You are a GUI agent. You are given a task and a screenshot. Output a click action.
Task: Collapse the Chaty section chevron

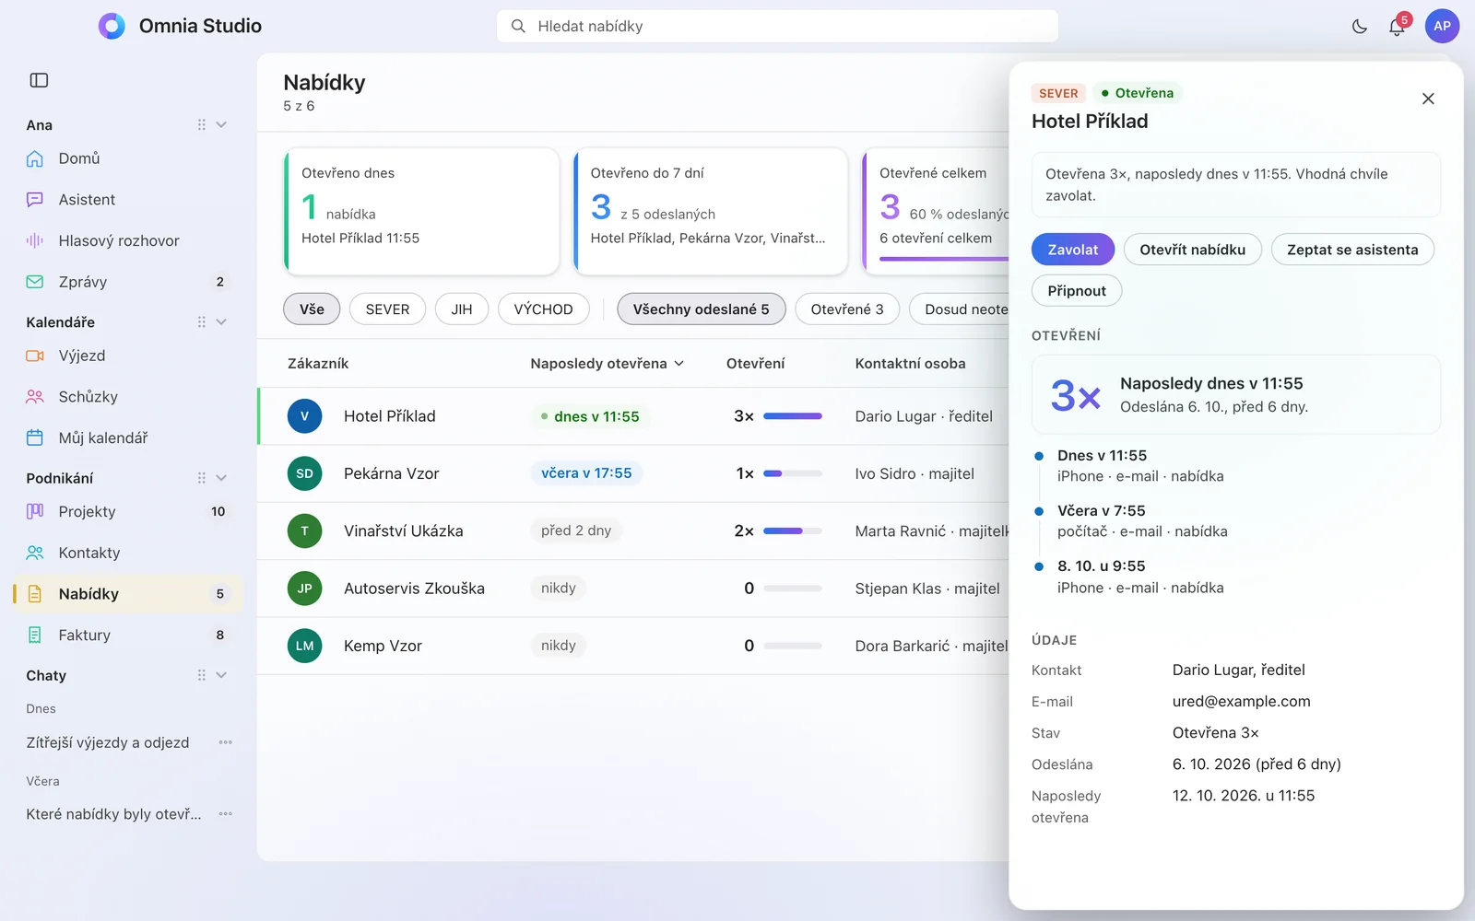tap(221, 675)
